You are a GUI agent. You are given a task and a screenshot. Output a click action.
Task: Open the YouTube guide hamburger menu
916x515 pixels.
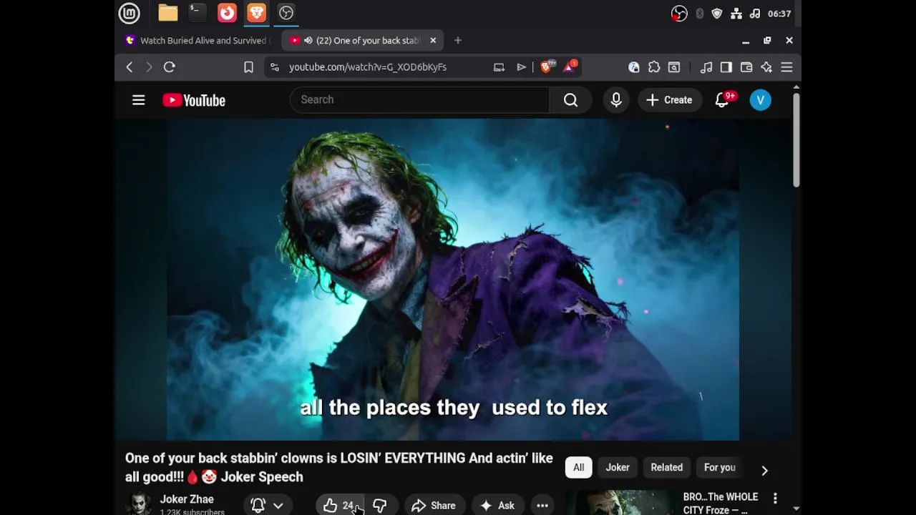[x=139, y=100]
